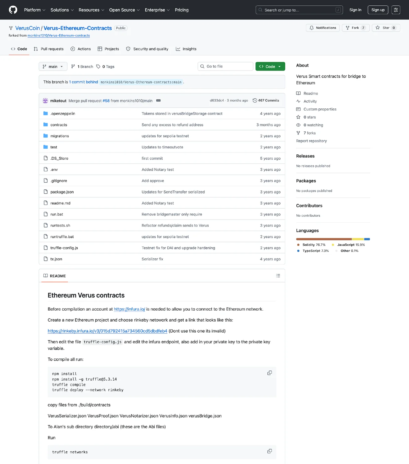Star the Verus-Ethereum-Contracts repository

tap(386, 28)
